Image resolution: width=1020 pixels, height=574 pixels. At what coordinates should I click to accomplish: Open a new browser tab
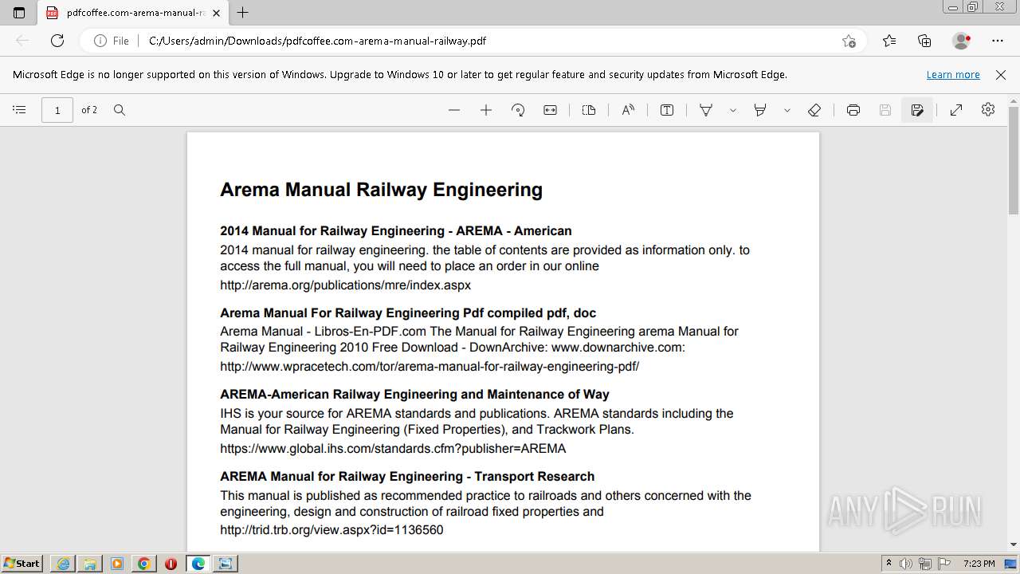click(243, 13)
